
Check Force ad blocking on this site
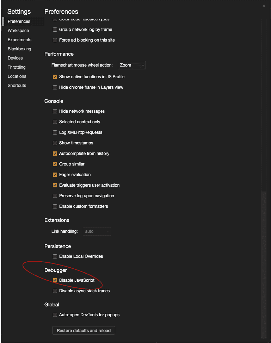[55, 40]
